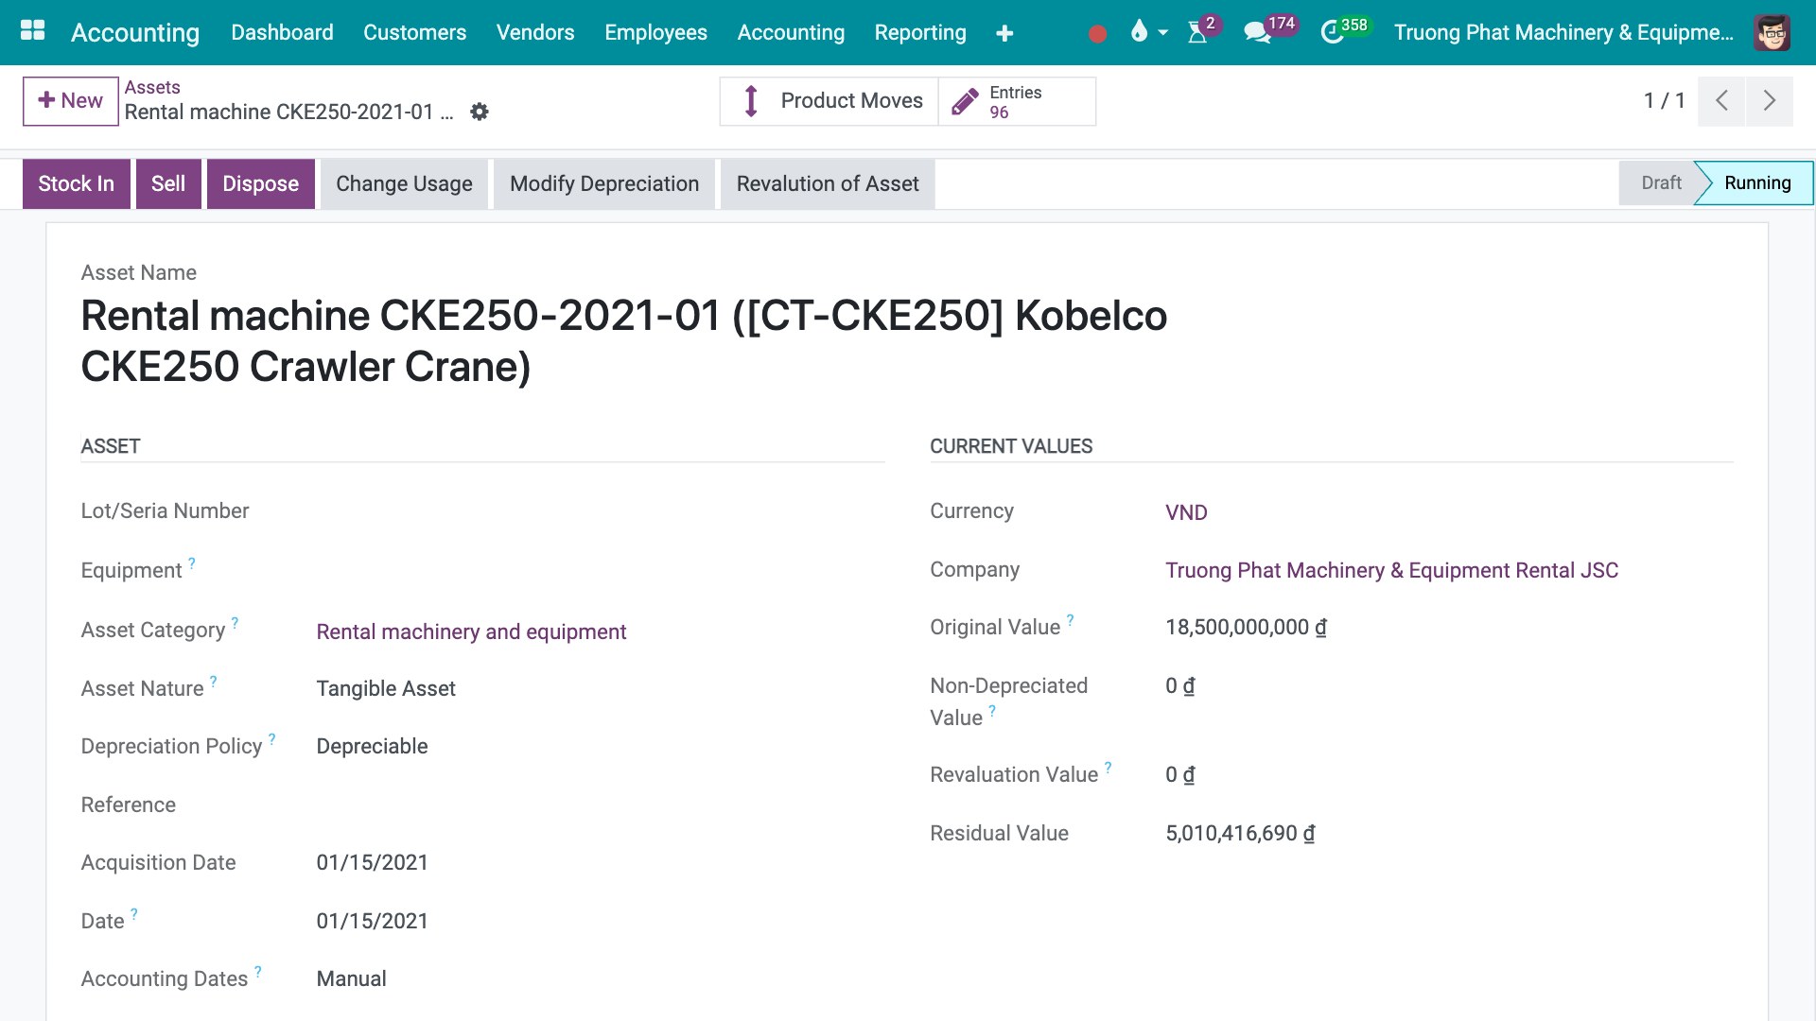Click the Change Usage button
The height and width of the screenshot is (1021, 1816).
coord(404,183)
